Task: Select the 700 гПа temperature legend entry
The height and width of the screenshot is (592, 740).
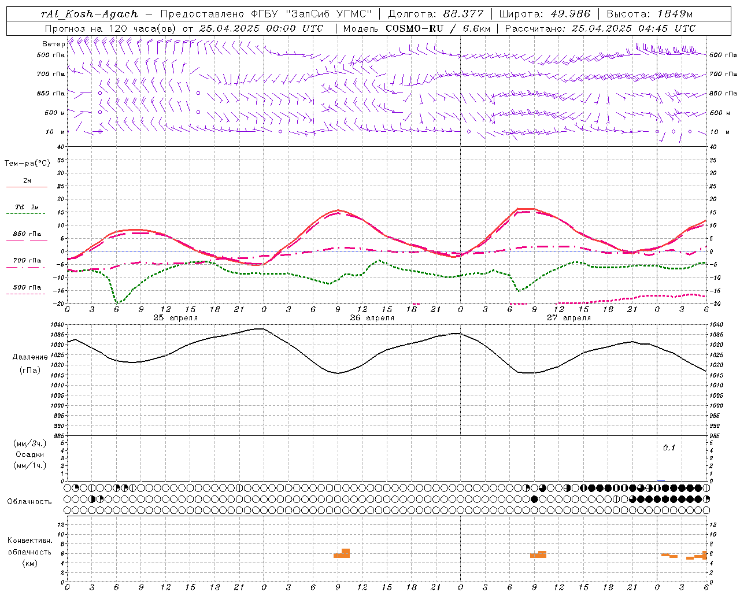Action: point(27,260)
